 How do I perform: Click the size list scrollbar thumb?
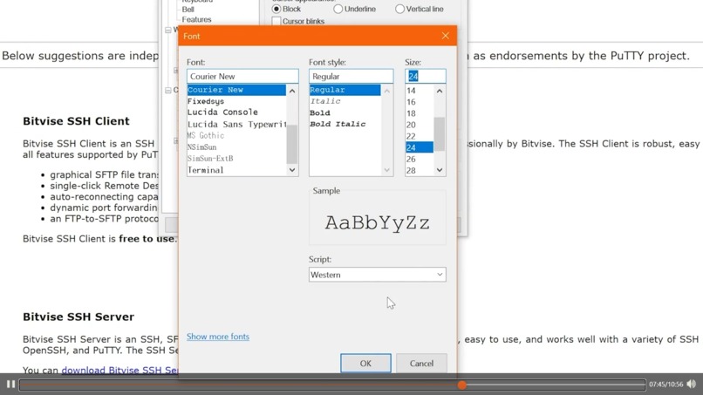click(440, 134)
